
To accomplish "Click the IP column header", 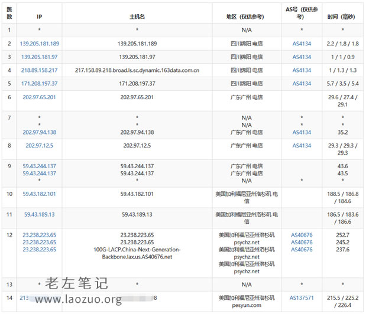I will click(39, 17).
